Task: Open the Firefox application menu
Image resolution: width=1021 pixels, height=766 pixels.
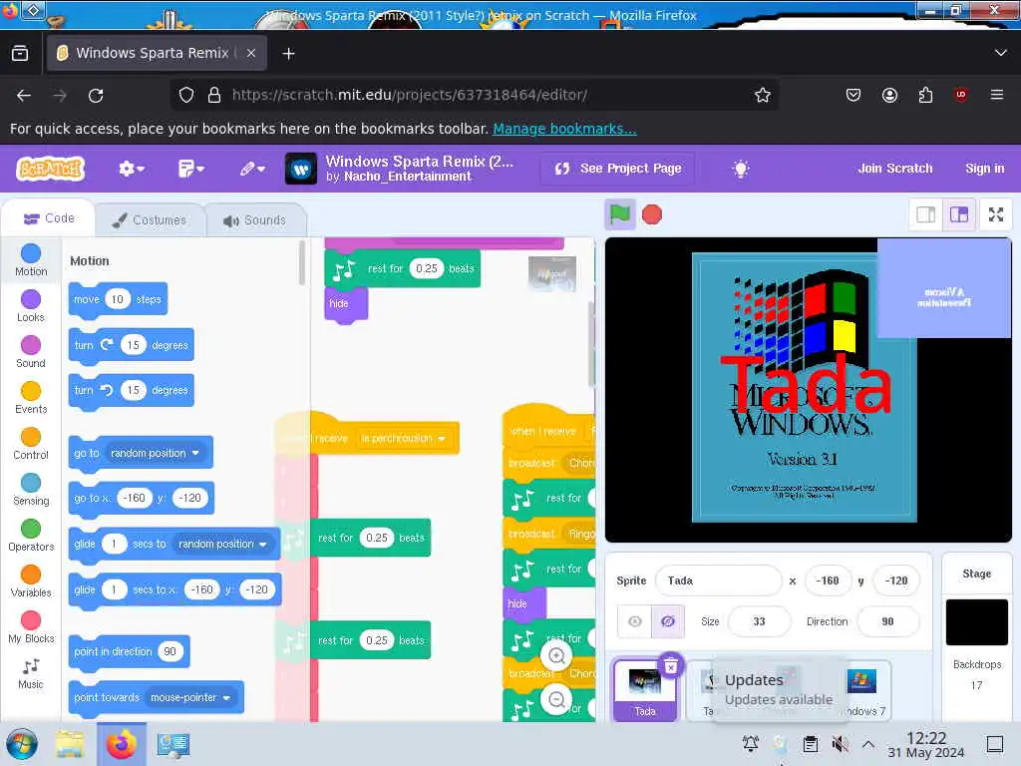Action: (x=996, y=95)
